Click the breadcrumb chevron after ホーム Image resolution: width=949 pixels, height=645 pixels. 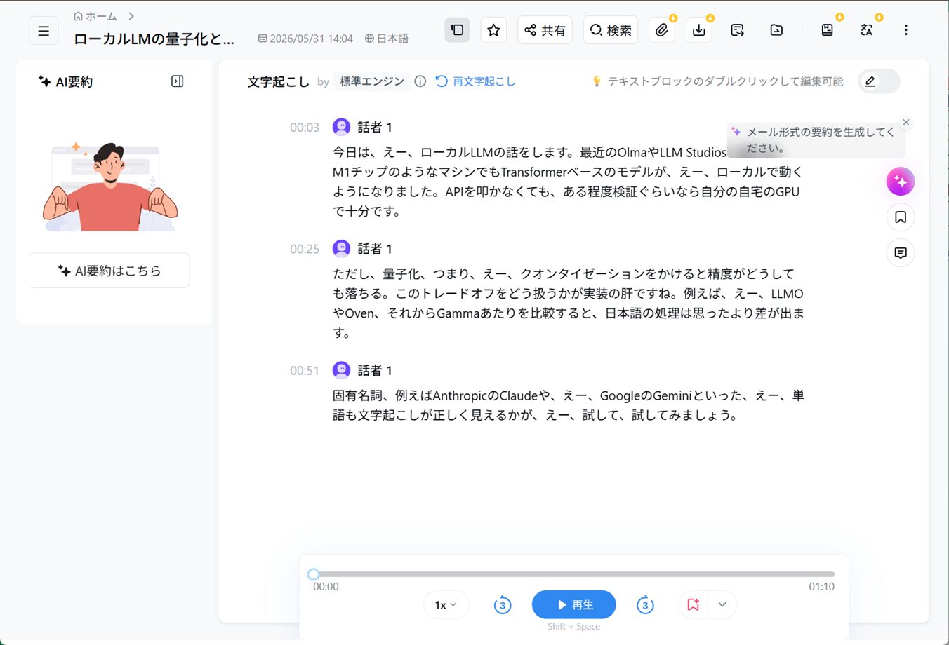pyautogui.click(x=131, y=16)
